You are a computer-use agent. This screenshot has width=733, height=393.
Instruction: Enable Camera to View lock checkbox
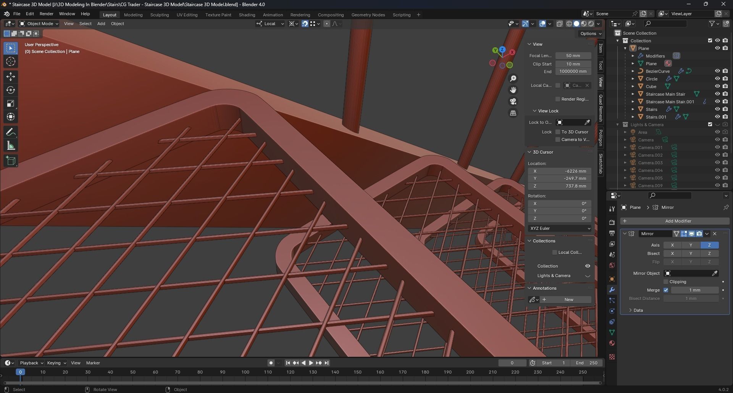click(558, 140)
